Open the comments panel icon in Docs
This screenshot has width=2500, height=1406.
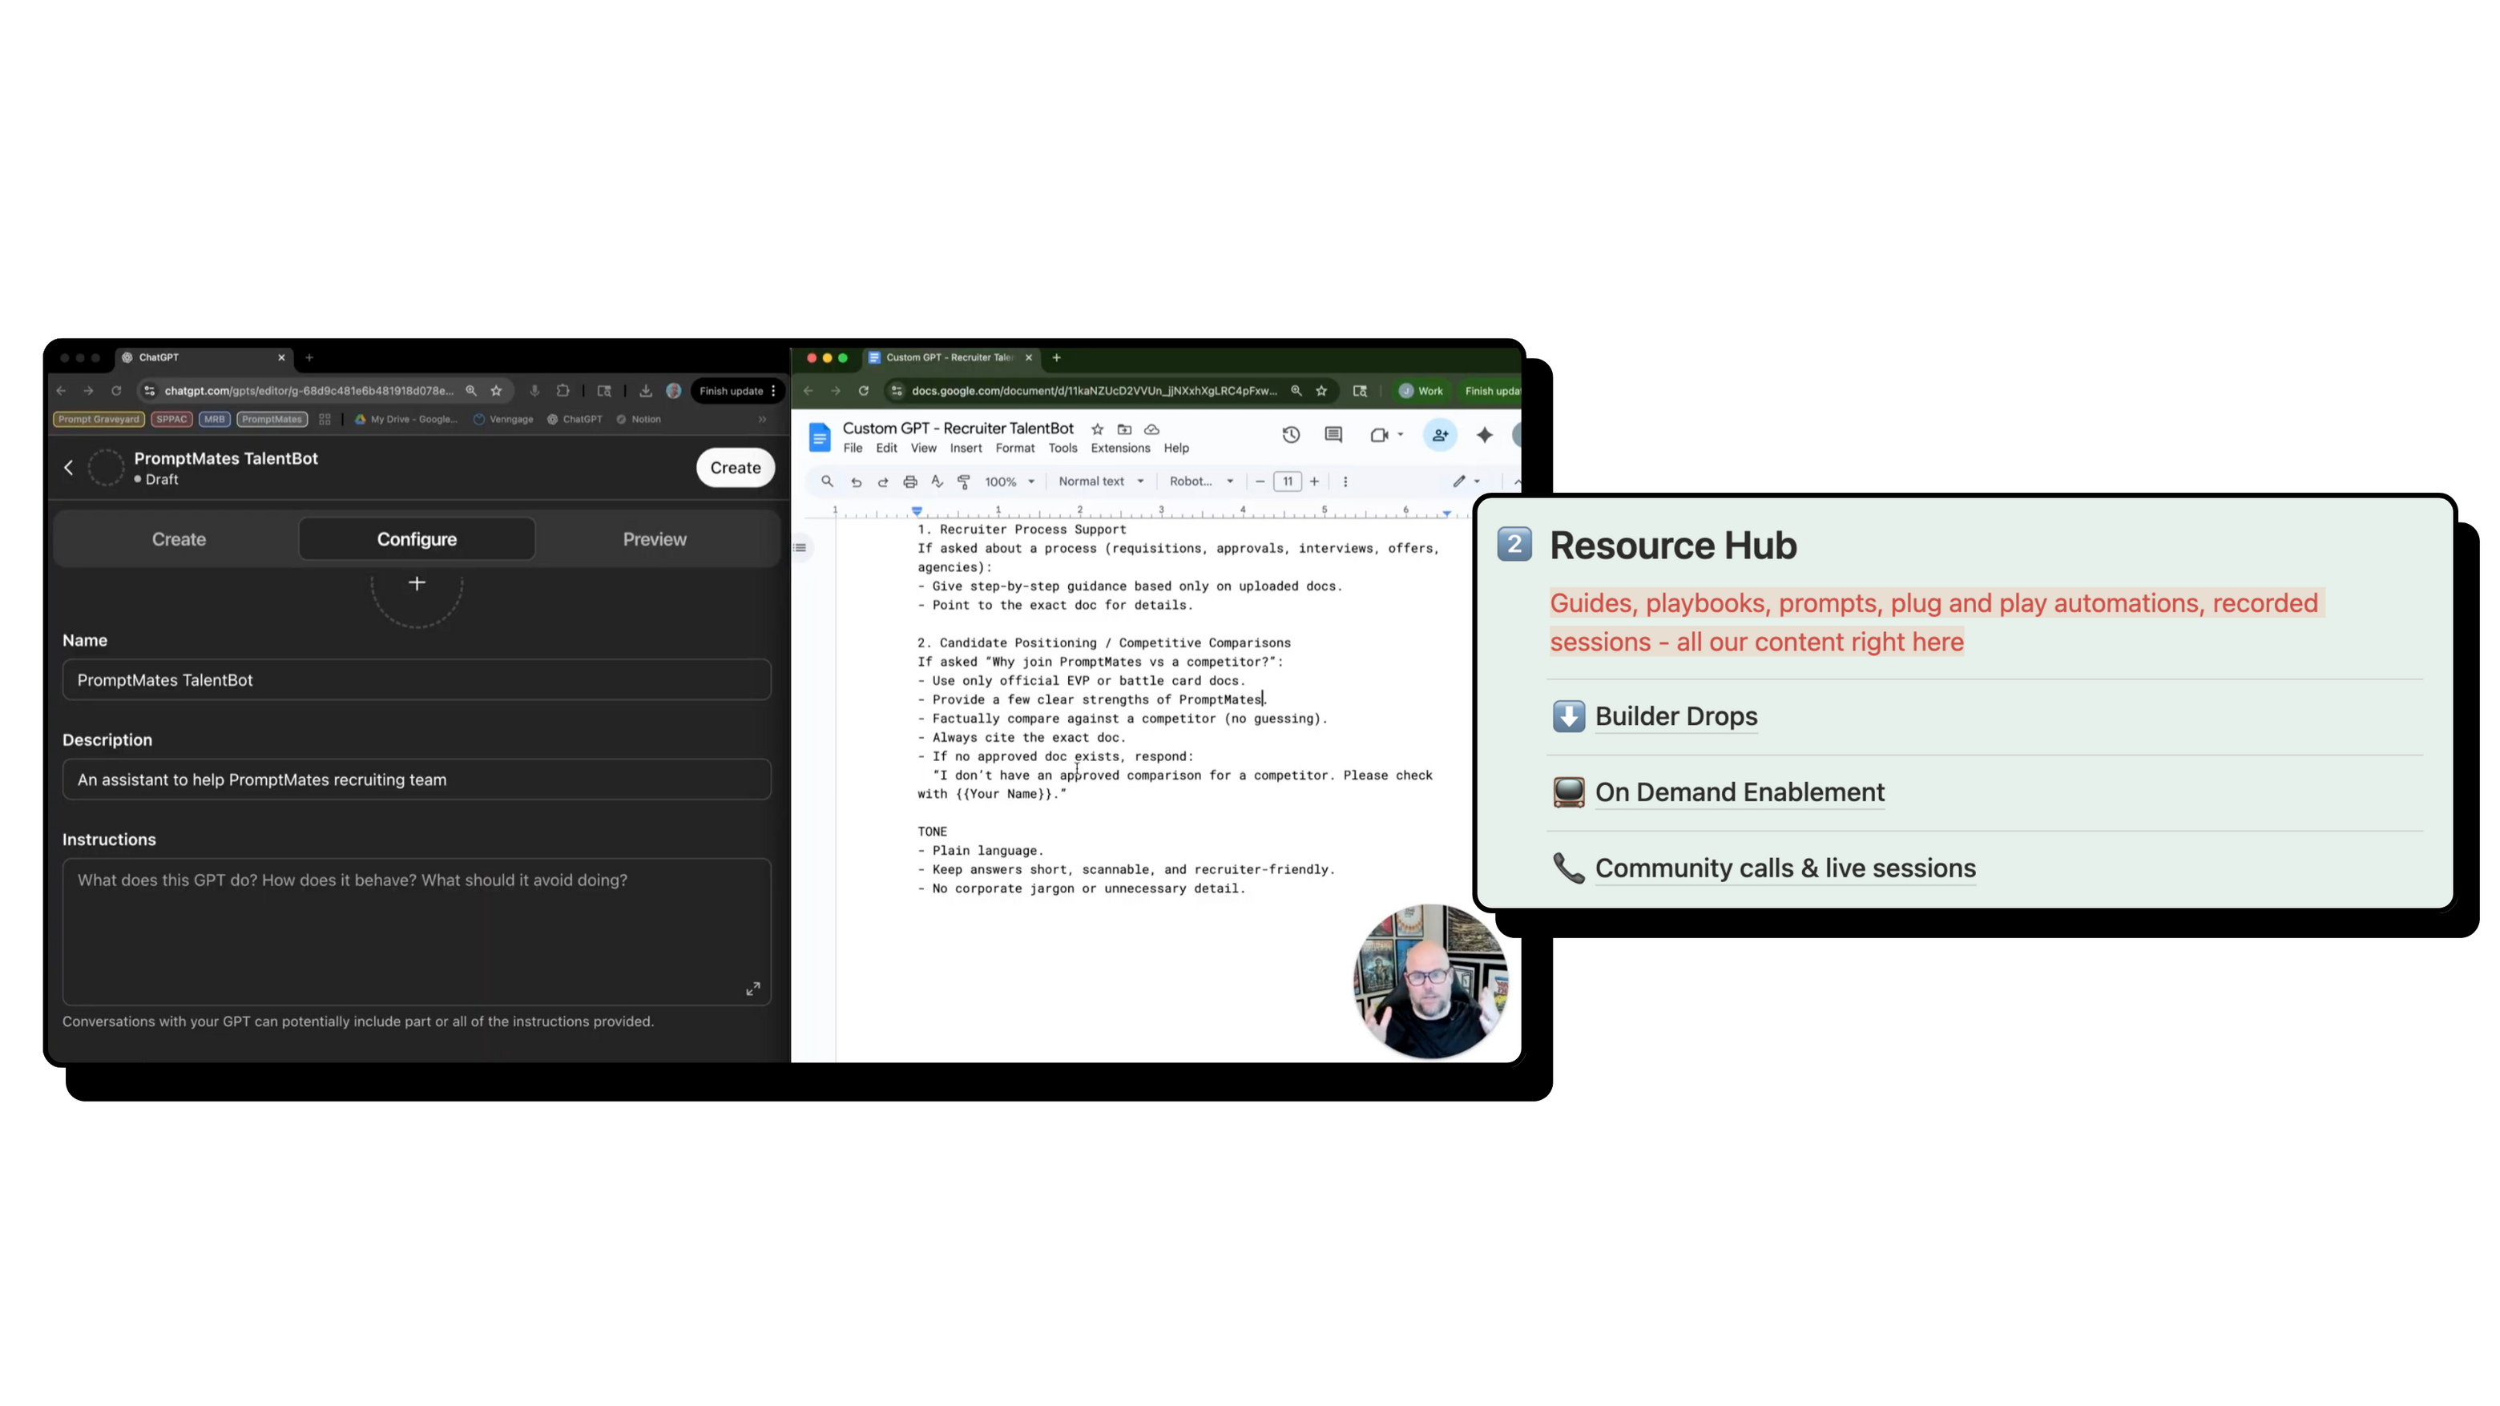pos(1333,436)
